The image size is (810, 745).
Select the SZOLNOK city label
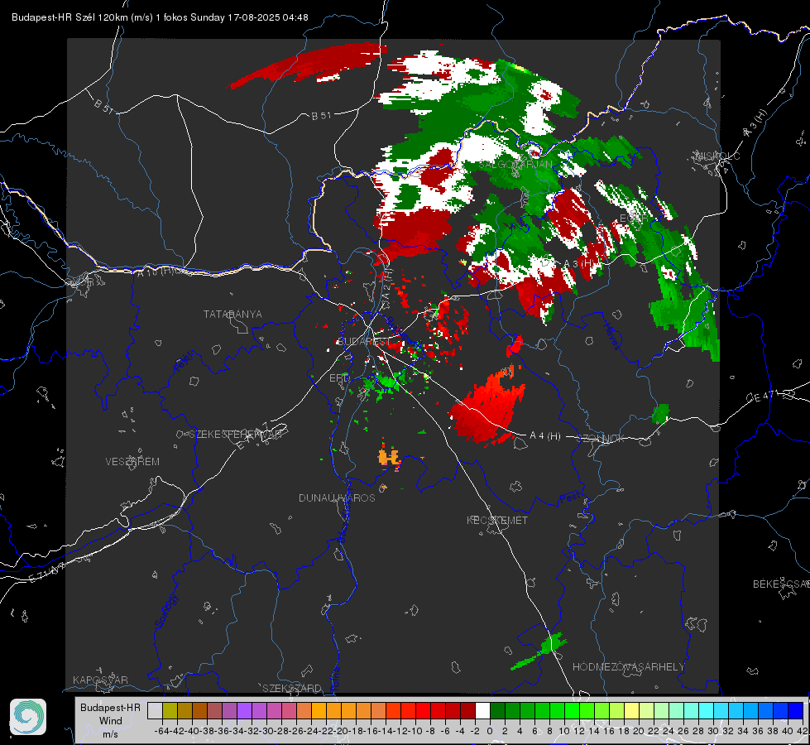(x=601, y=439)
